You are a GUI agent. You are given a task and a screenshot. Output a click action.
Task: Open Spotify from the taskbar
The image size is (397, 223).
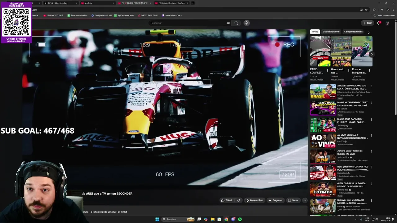click(240, 219)
